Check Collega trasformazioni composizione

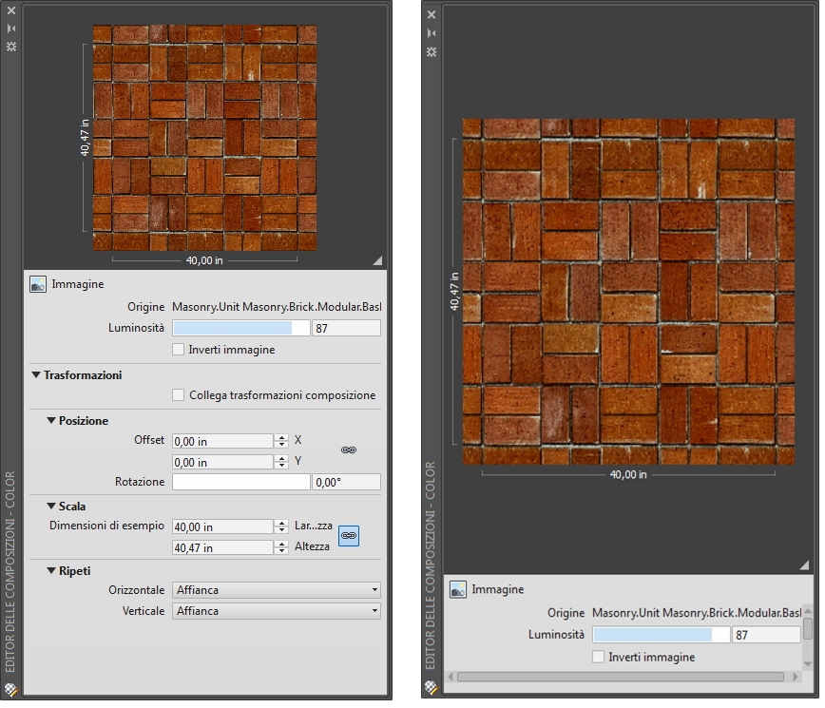pos(179,395)
